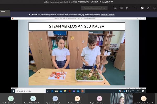Image resolution: width=157 pixels, height=104 pixels.
Task: Click the taskbar search box in shared screen
Action: click(30, 91)
